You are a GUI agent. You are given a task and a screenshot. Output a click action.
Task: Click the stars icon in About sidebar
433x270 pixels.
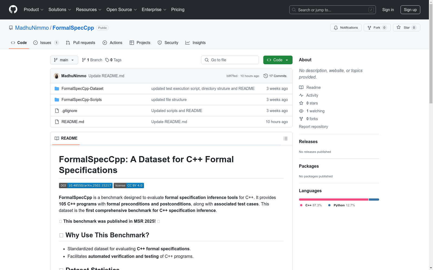301,103
